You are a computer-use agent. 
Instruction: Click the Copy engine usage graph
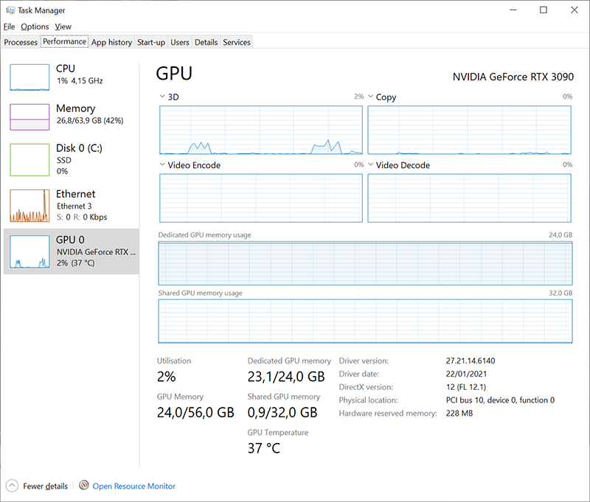tap(469, 130)
